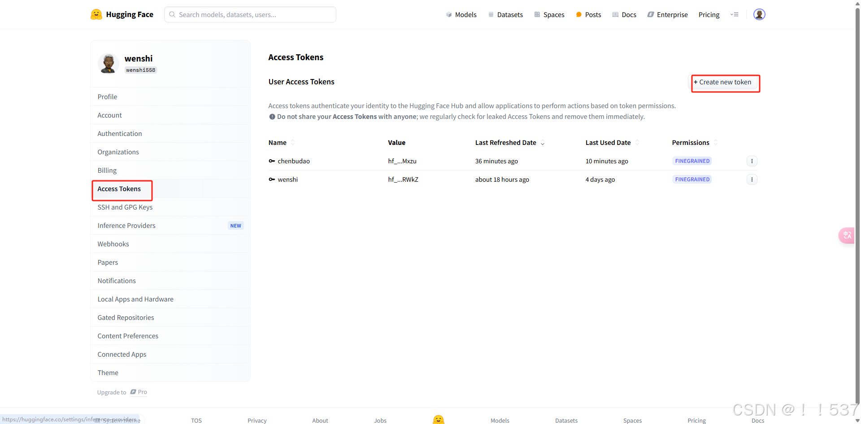
Task: Open Spaces from top navigation
Action: point(549,15)
